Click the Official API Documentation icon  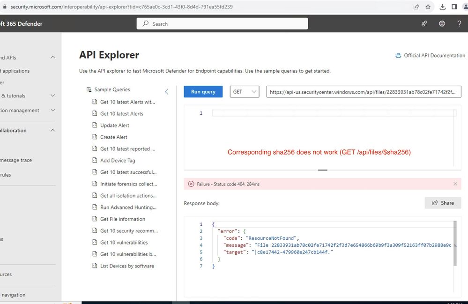point(398,55)
